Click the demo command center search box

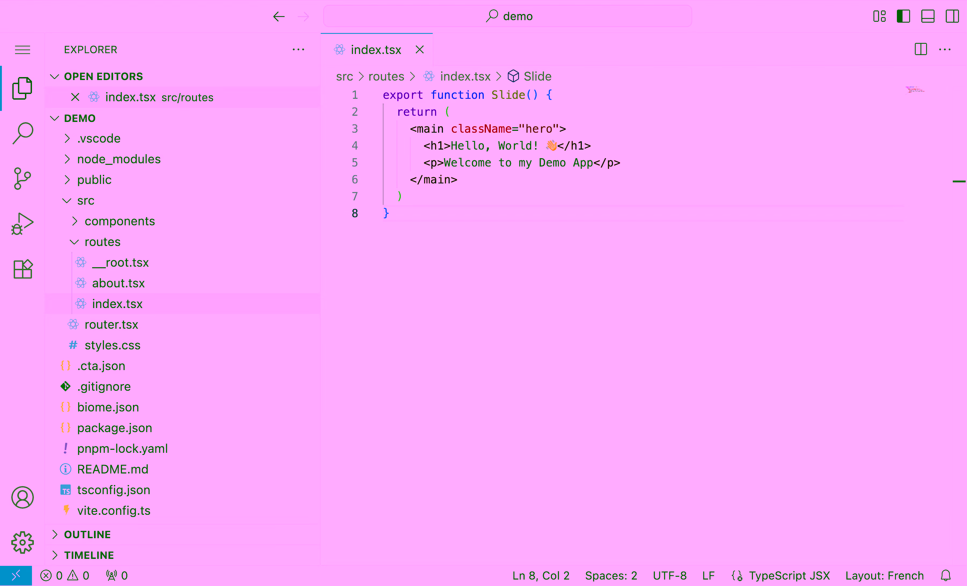[507, 16]
